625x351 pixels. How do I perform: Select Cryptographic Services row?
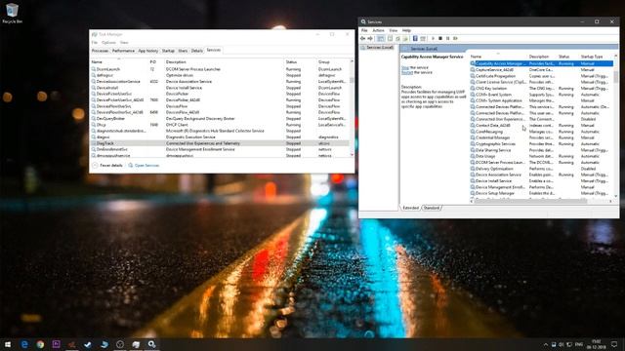(541, 144)
